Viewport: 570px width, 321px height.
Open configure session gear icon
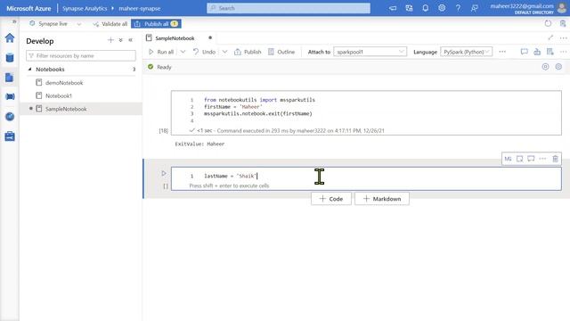click(x=558, y=67)
